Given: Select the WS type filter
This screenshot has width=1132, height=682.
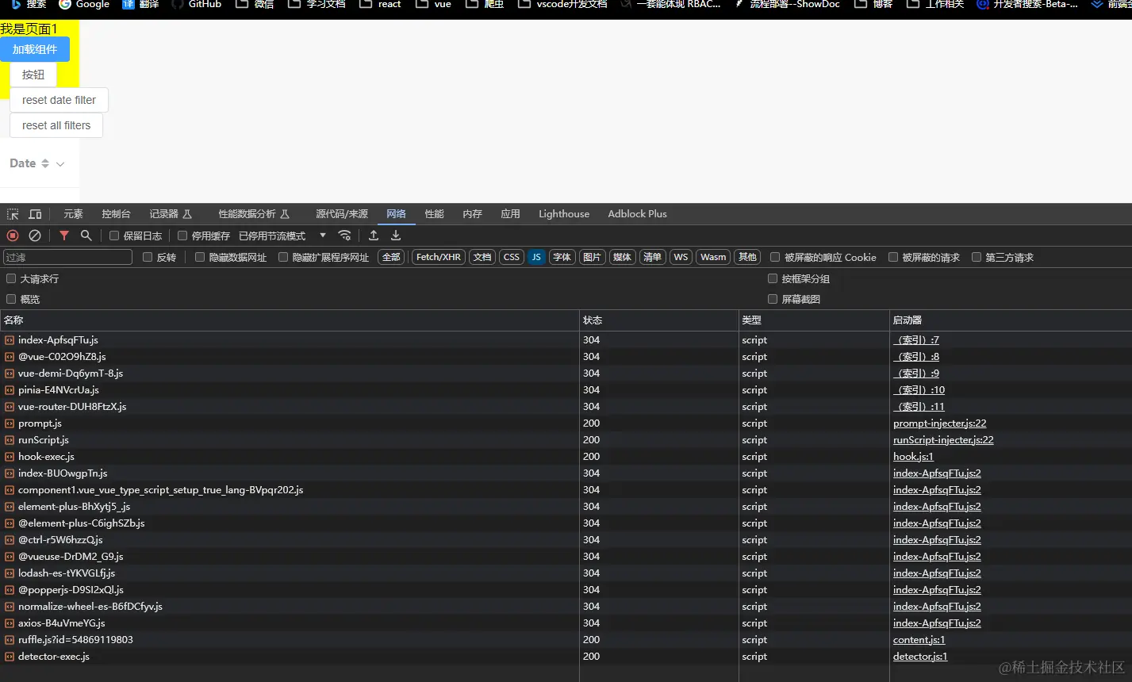Looking at the screenshot, I should click(681, 257).
